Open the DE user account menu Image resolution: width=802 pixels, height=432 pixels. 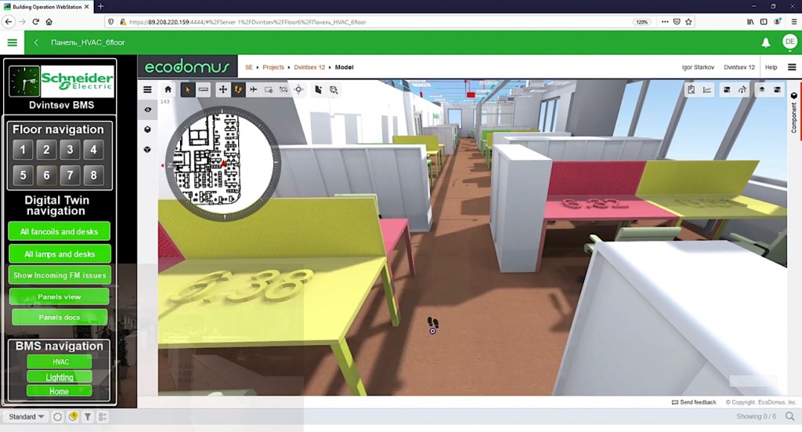tap(789, 42)
